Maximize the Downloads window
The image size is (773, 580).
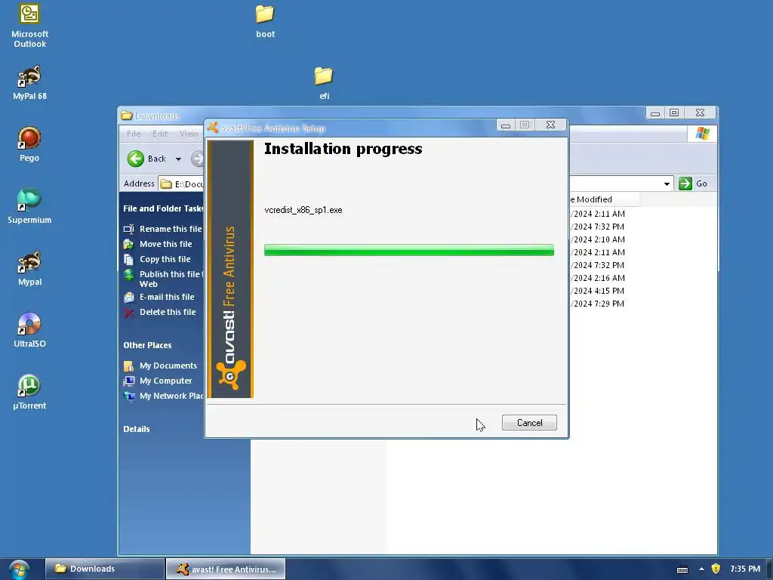(x=674, y=113)
